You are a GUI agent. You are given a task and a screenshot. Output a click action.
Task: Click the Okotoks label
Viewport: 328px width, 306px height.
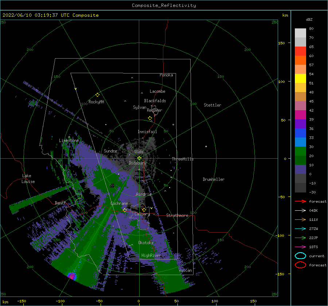click(x=146, y=242)
